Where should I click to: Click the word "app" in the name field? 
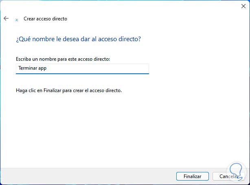pyautogui.click(x=42, y=68)
